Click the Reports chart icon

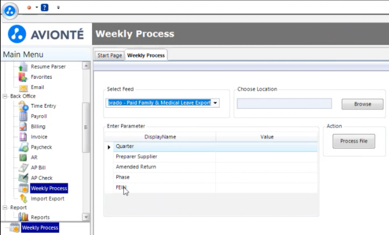23,217
